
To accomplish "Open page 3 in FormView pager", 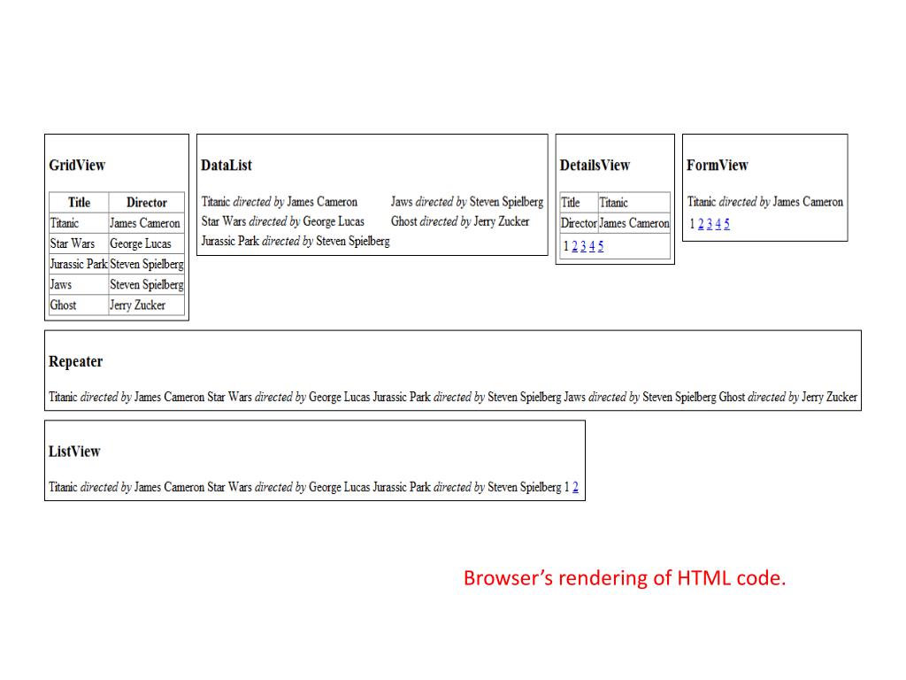I will (710, 224).
